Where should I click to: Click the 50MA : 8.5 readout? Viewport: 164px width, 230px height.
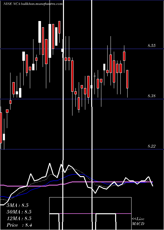[x=19, y=212]
